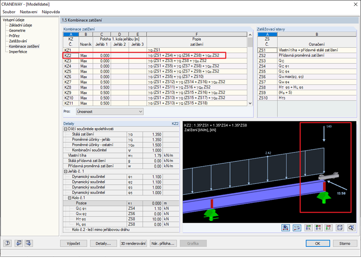The image size is (361, 270).
Task: Open the help icon button
Action: pos(8,243)
